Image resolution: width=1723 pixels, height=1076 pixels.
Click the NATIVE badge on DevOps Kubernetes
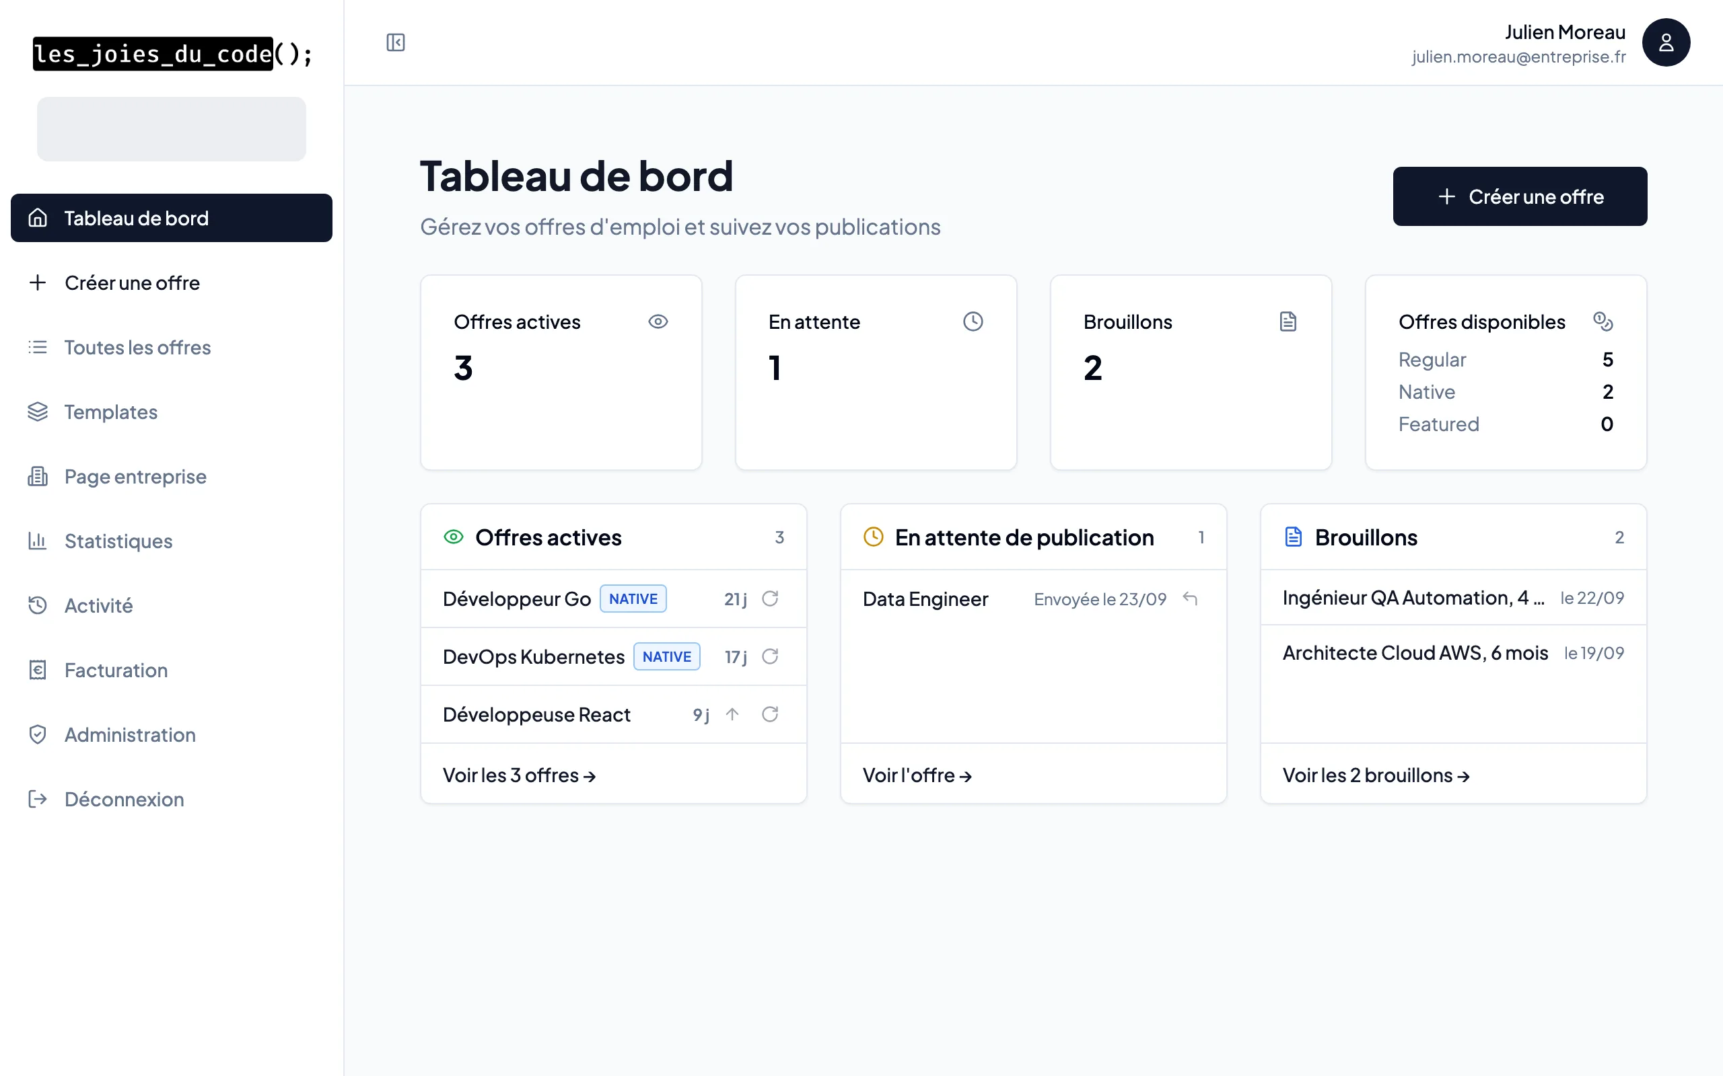[x=666, y=656]
